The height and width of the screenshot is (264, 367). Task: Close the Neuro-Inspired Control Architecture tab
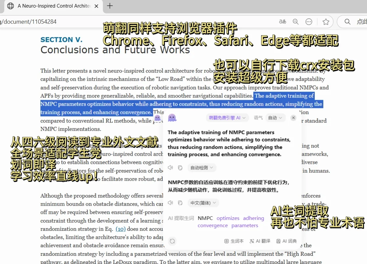[x=96, y=6]
